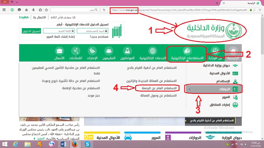Switch site language to English
This screenshot has height=148, width=264.
[24, 18]
